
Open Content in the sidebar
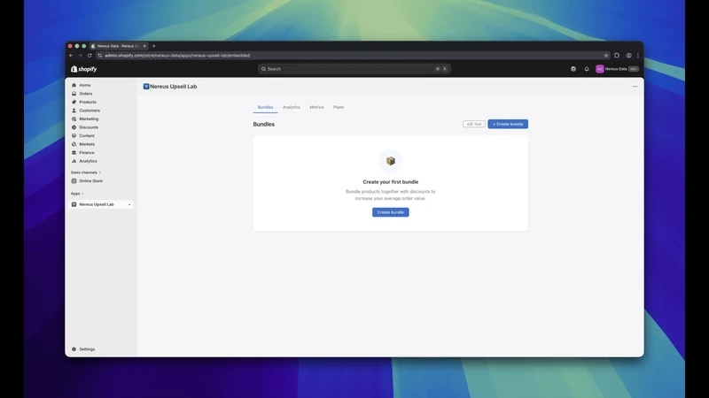86,136
